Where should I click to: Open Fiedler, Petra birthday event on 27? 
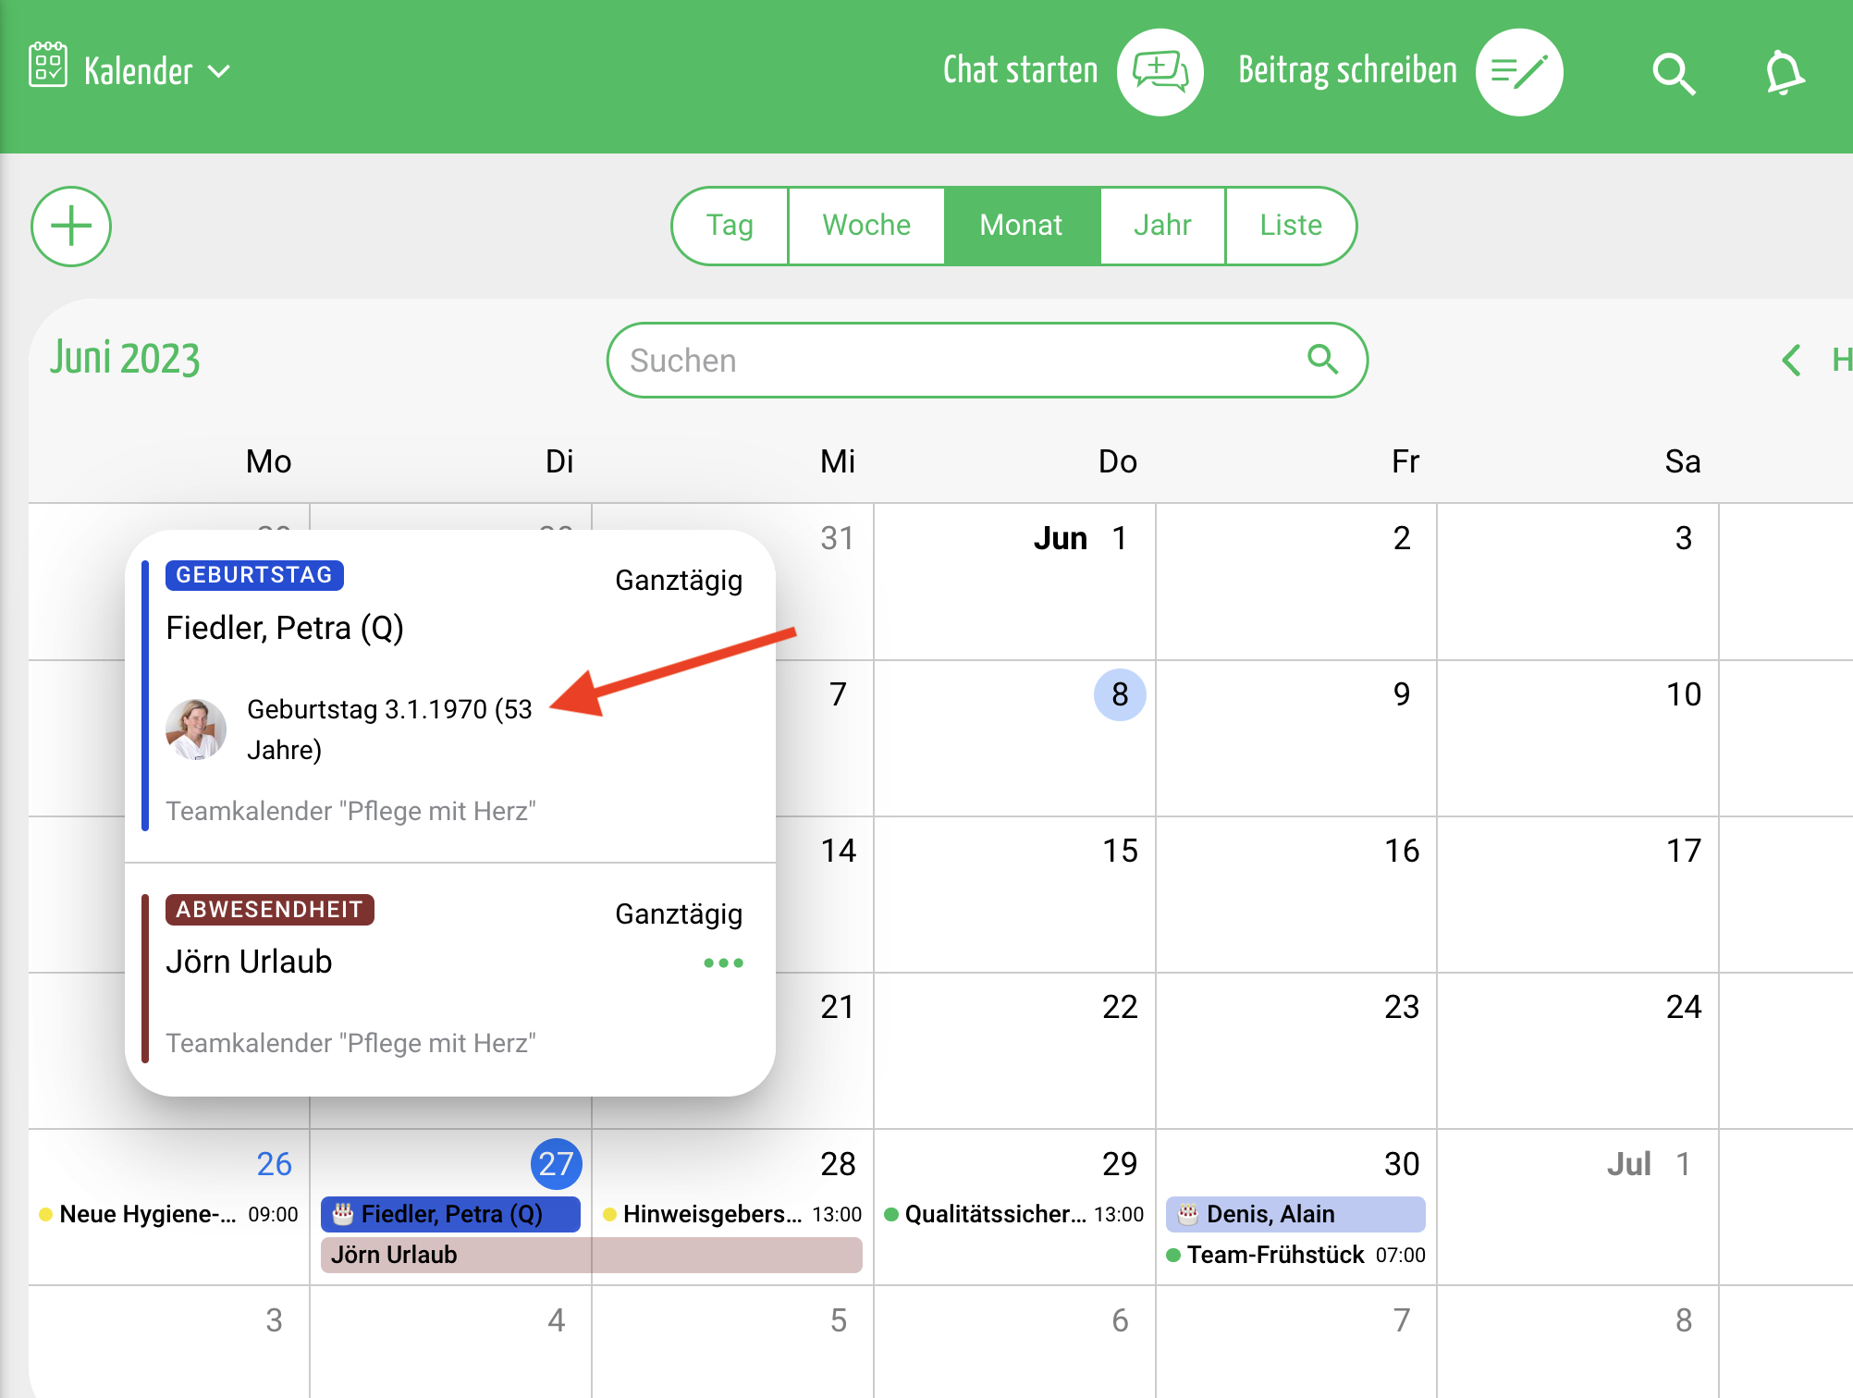450,1214
